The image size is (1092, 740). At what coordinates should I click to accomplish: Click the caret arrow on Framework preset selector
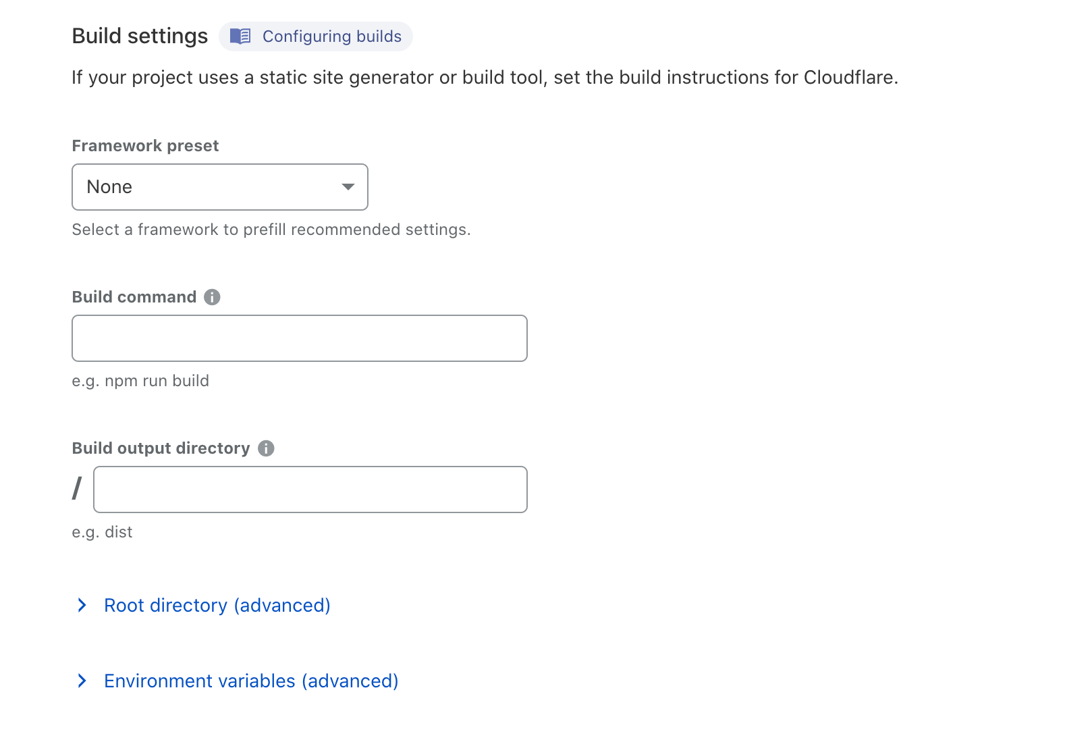(x=348, y=187)
